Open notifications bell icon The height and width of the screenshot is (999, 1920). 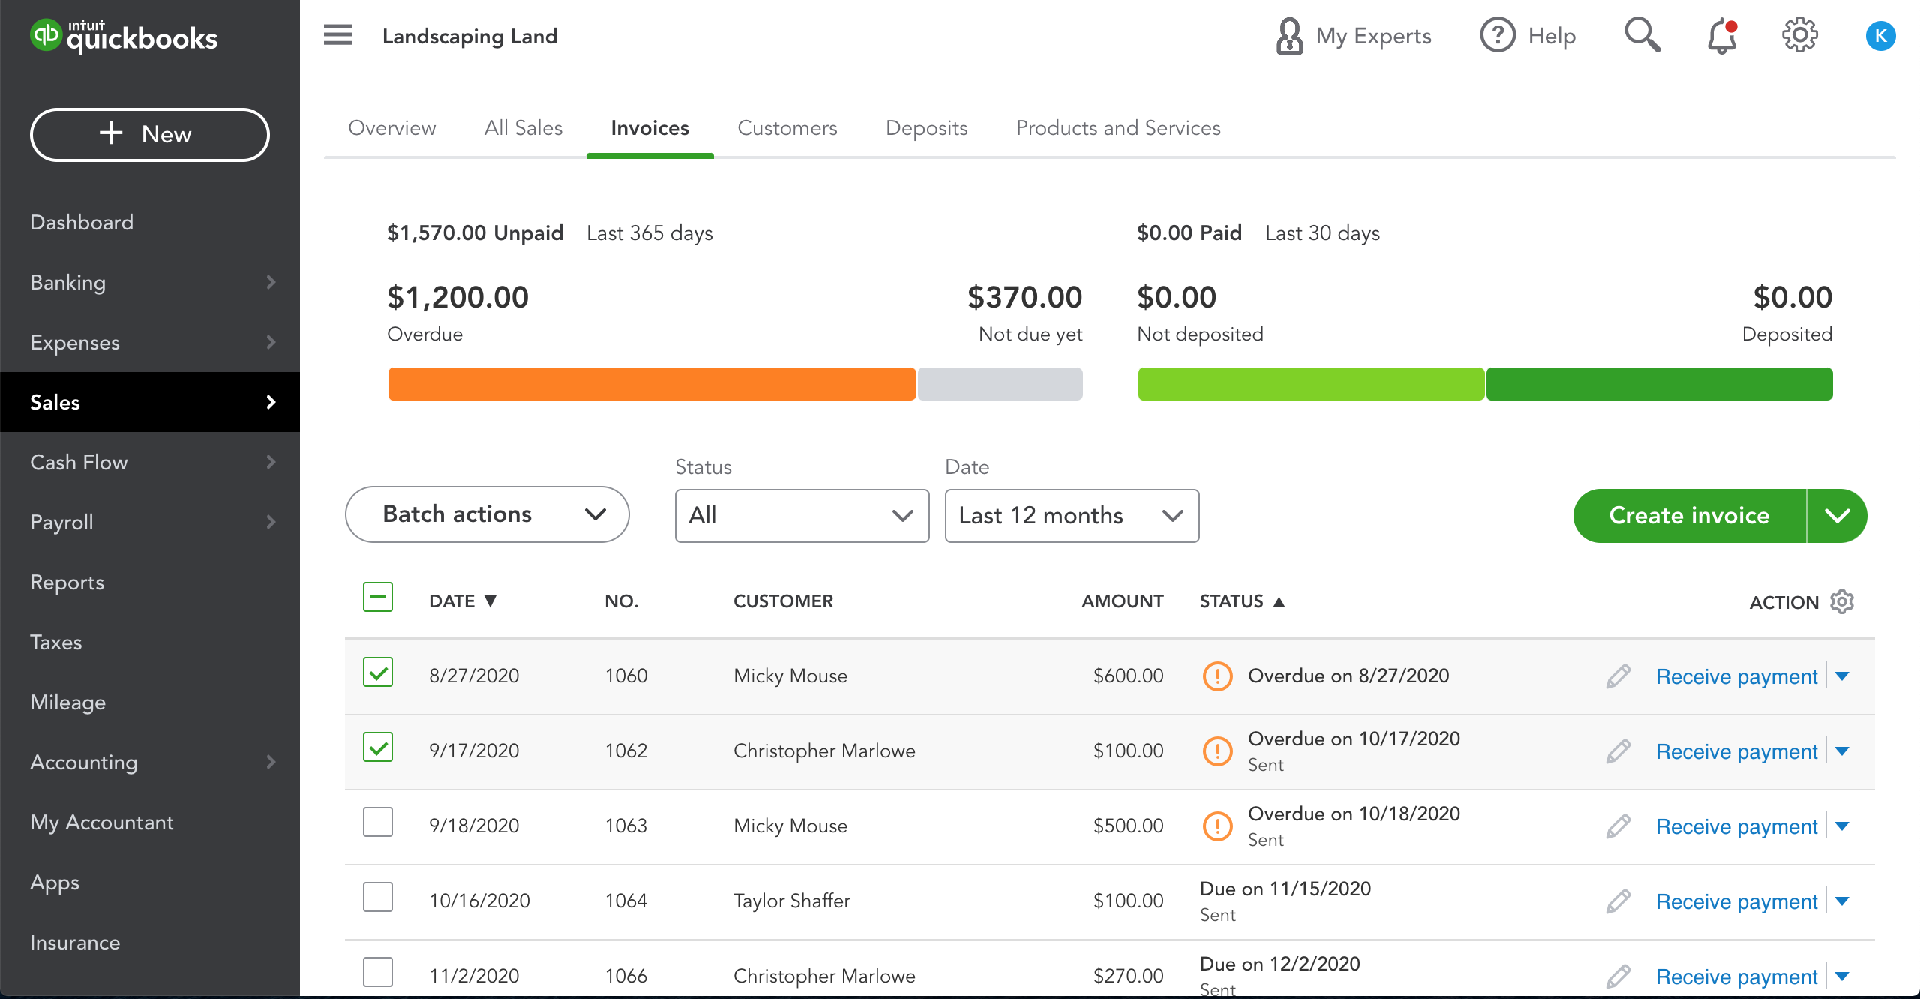[x=1722, y=36]
